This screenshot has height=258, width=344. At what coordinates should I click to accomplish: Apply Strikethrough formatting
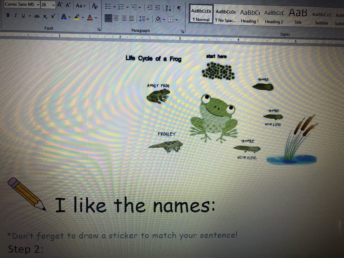(x=37, y=16)
